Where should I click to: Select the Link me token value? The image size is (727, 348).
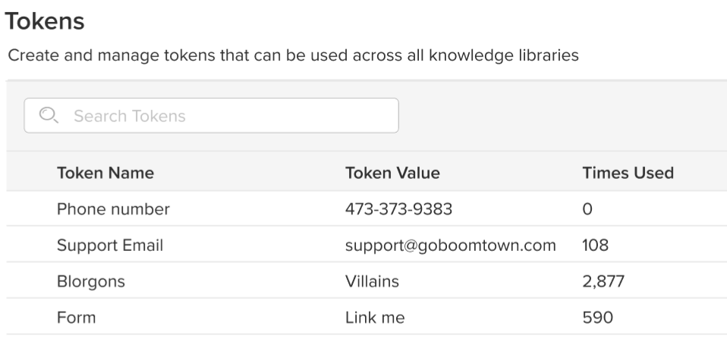pos(375,318)
